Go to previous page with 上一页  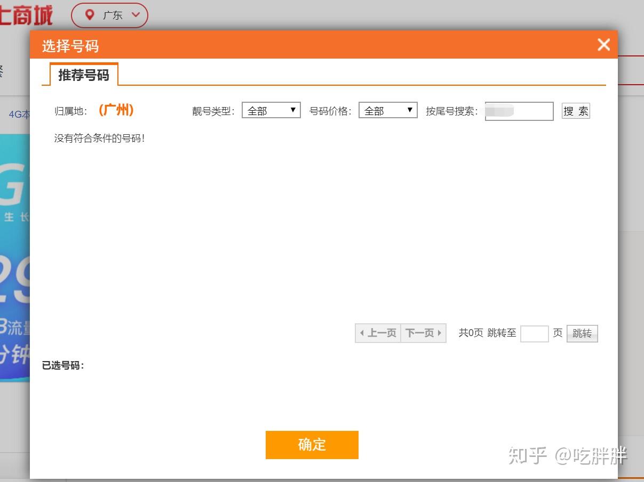(378, 333)
